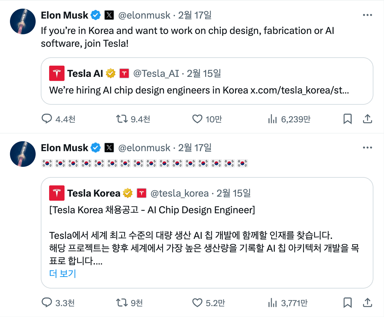Image resolution: width=384 pixels, height=317 pixels.
Task: Bookmark the Korean flags post
Action: point(347,302)
